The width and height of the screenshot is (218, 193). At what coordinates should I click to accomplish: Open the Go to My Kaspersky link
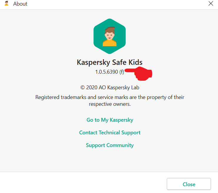[x=110, y=120]
